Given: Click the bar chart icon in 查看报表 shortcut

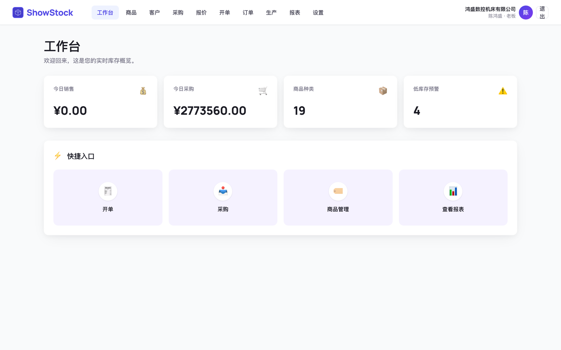Looking at the screenshot, I should point(453,191).
